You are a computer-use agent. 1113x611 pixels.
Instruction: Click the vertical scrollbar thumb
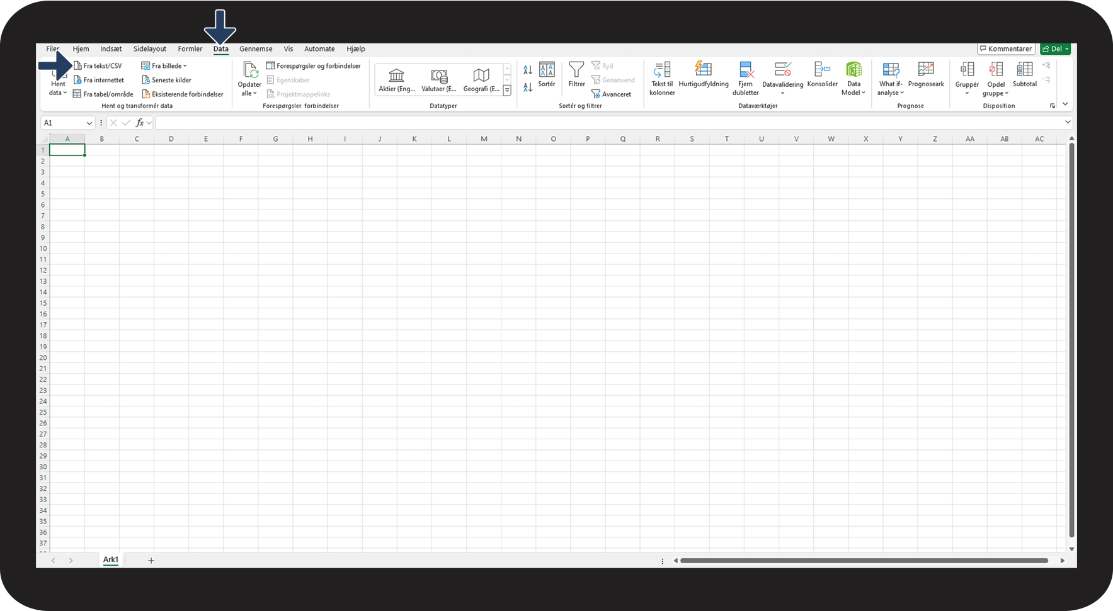(1071, 340)
